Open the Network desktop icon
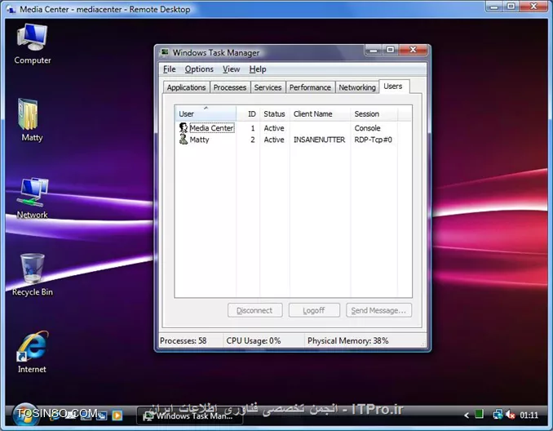 (32, 198)
